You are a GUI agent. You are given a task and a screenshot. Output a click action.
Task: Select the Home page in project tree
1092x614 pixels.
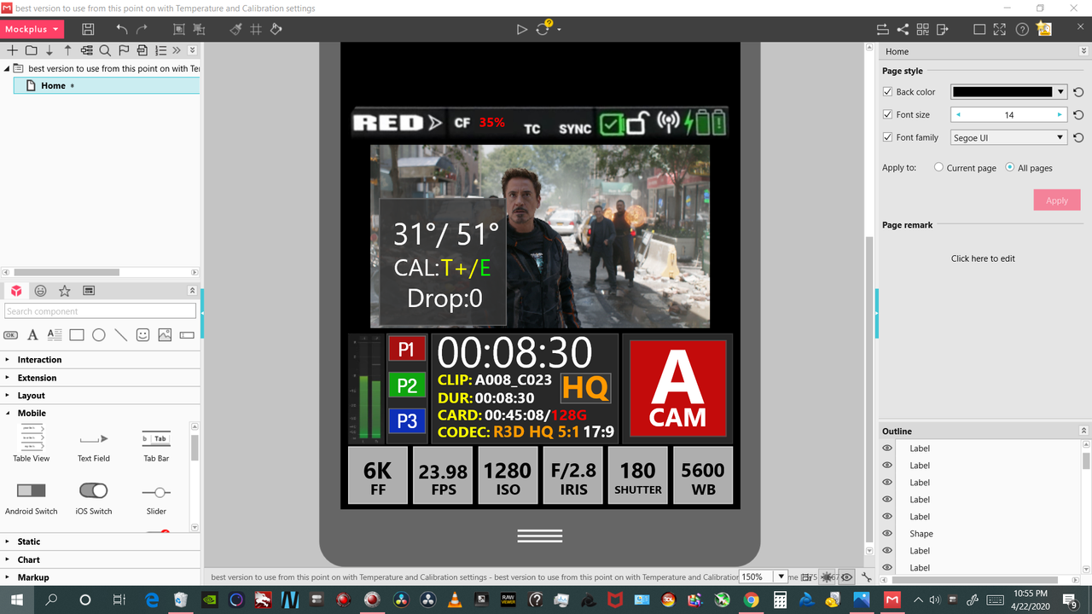pos(107,85)
